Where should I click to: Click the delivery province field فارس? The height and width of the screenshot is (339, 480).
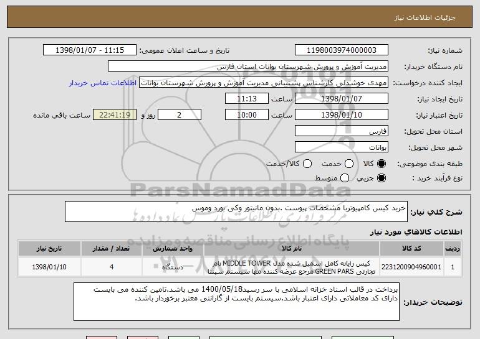click(x=342, y=131)
